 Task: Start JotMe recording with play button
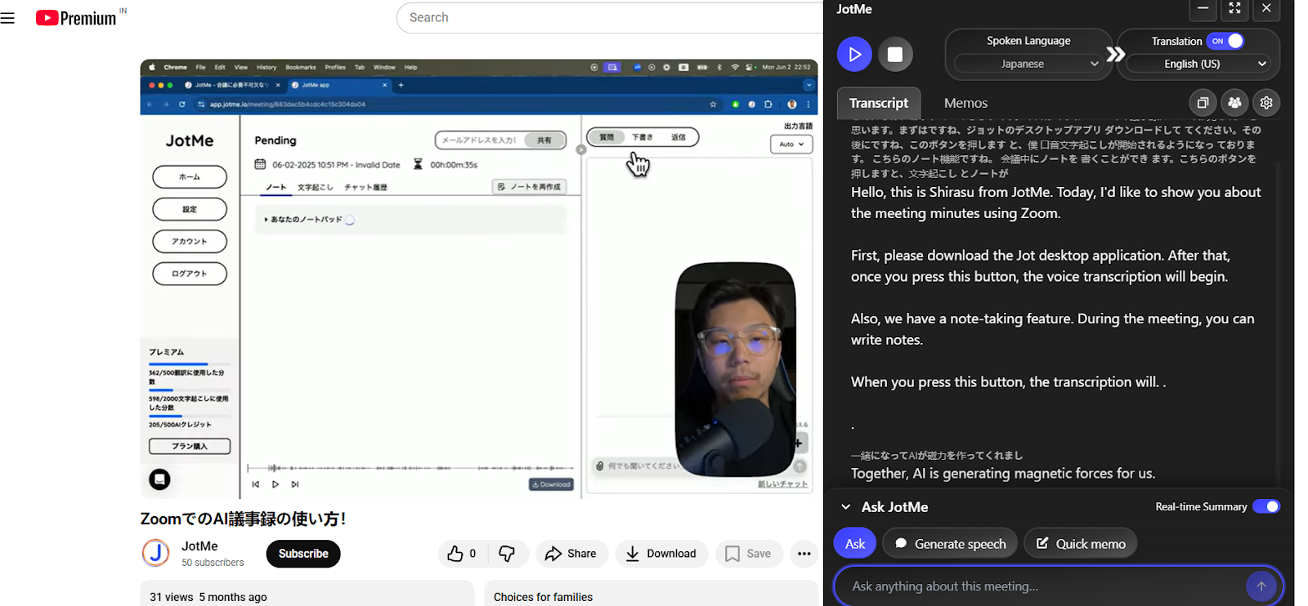pyautogui.click(x=854, y=54)
